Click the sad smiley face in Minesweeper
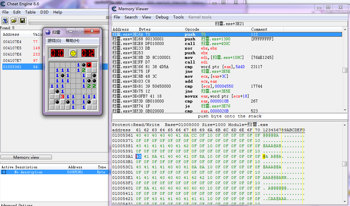The width and height of the screenshot is (350, 206). point(73,53)
